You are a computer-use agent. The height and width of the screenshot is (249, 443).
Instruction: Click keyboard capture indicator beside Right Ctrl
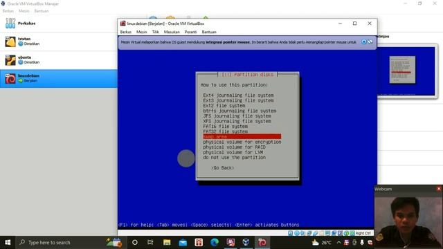coord(352,233)
